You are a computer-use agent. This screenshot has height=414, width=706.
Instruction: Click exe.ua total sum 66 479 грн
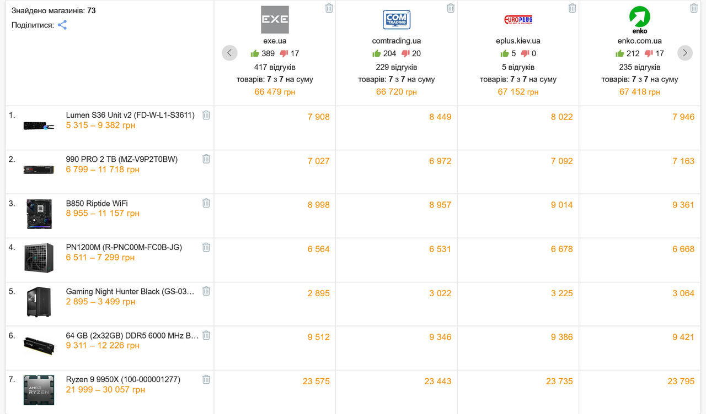click(275, 92)
